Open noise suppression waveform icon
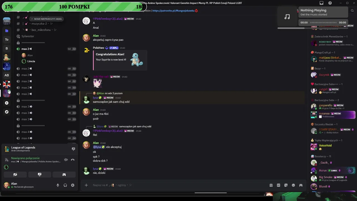The width and height of the screenshot is (357, 201). 66,160
